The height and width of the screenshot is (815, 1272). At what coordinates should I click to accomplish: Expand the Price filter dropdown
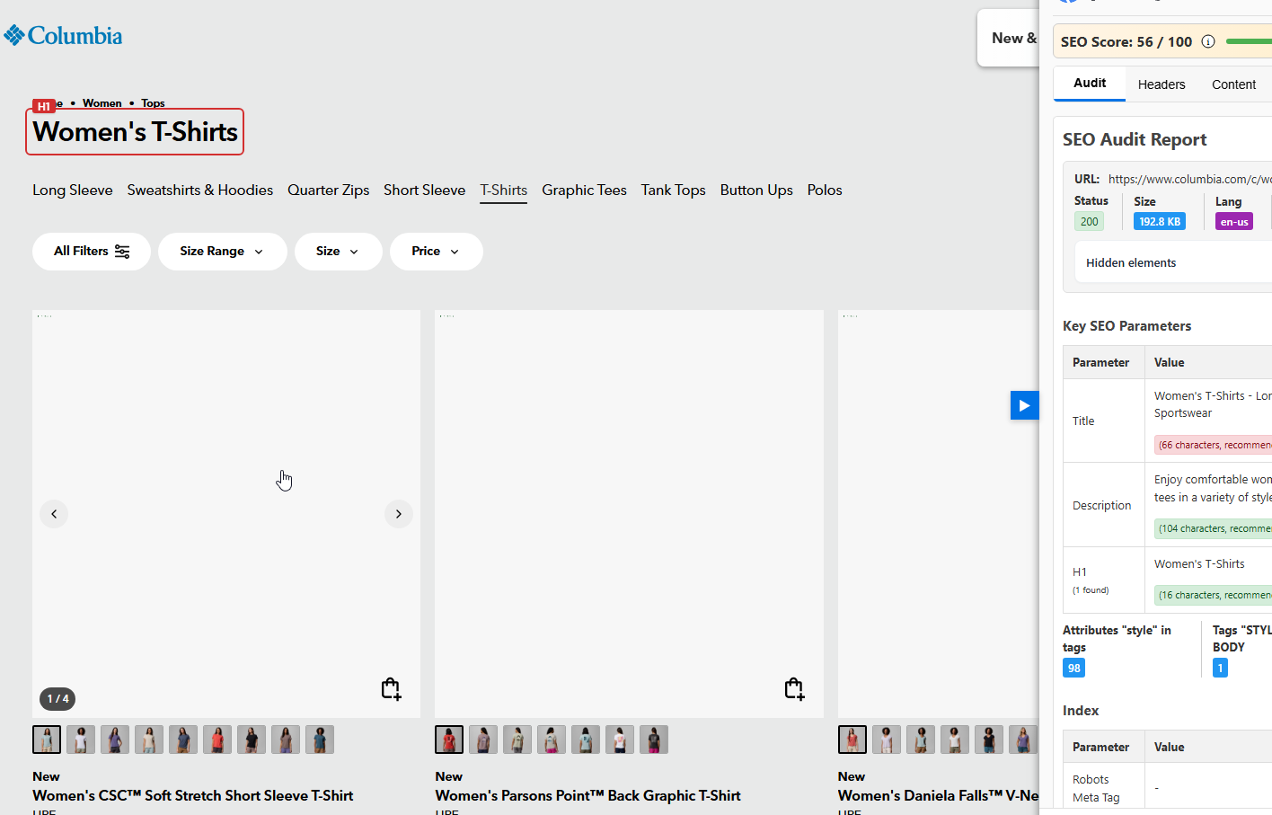point(436,252)
